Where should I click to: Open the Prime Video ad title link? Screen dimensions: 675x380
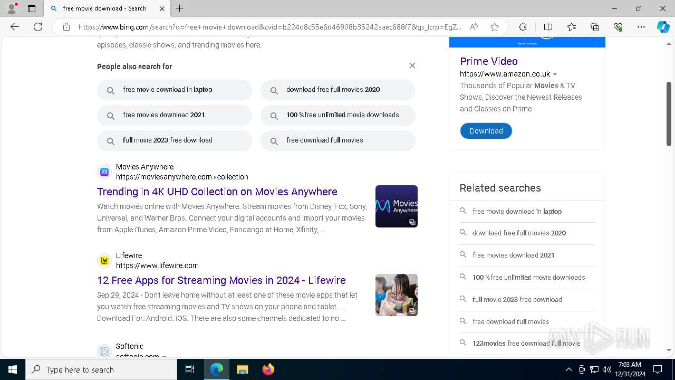[x=489, y=61]
